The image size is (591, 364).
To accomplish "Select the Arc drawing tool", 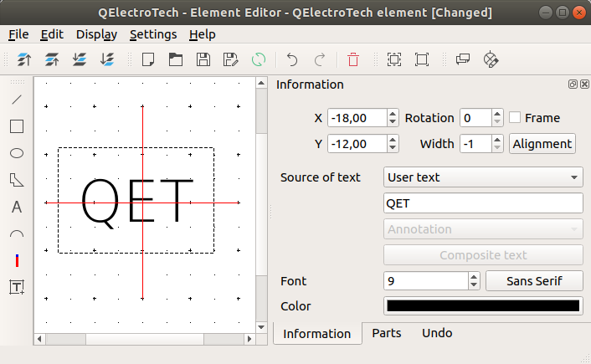I will 17,234.
